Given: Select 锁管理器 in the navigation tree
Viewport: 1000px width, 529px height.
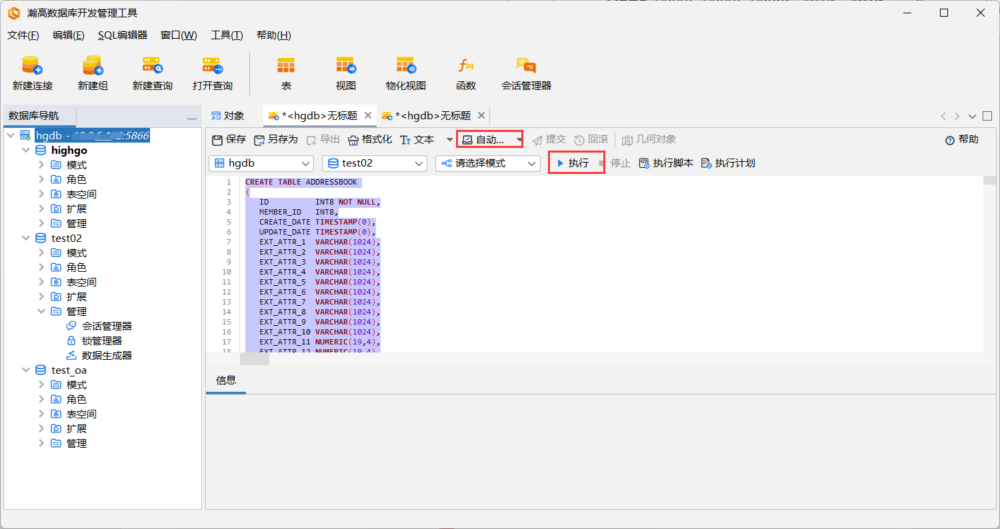Looking at the screenshot, I should pos(101,341).
